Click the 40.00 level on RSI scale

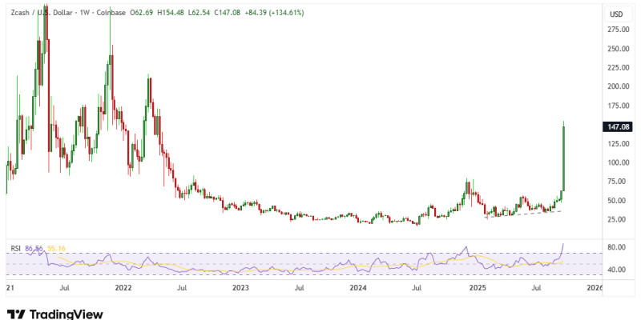click(616, 270)
